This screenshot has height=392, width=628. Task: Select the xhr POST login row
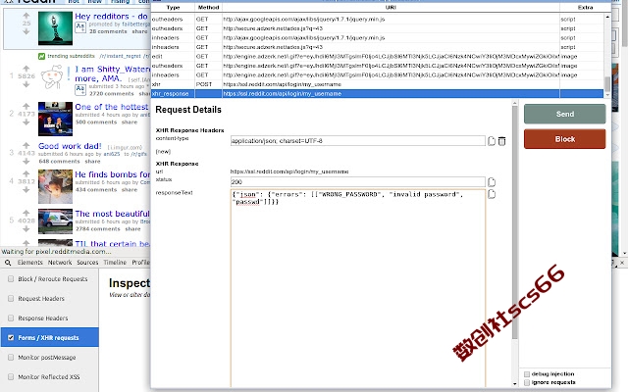[x=377, y=84]
